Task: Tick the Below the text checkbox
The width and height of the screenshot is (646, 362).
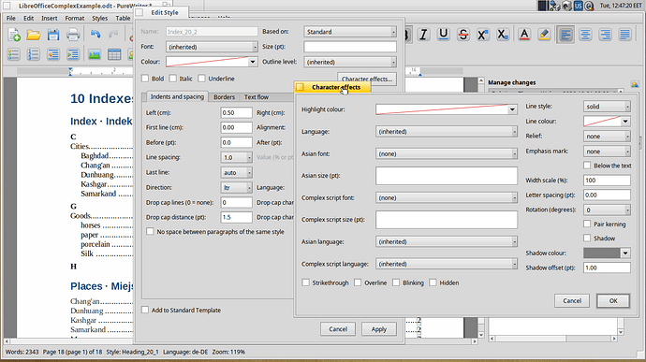Action: [x=587, y=166]
